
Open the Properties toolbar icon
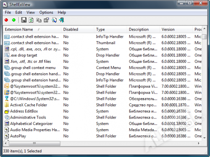pyautogui.click(x=46, y=20)
